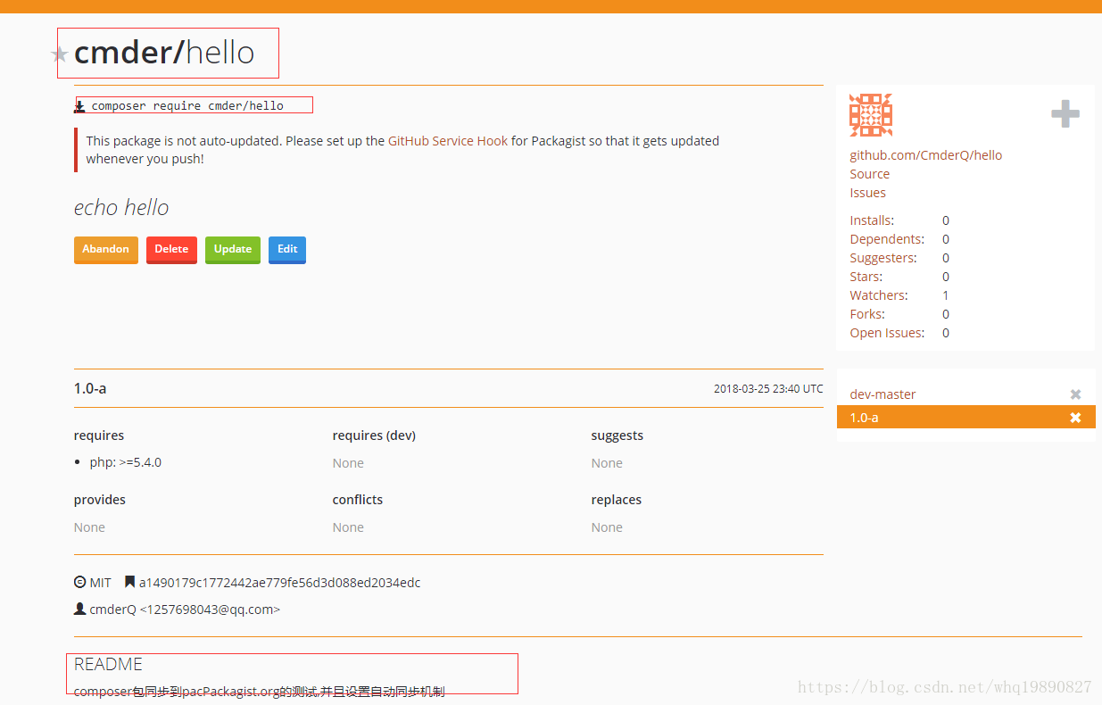Click the replaces heading
The height and width of the screenshot is (705, 1102).
pos(617,500)
